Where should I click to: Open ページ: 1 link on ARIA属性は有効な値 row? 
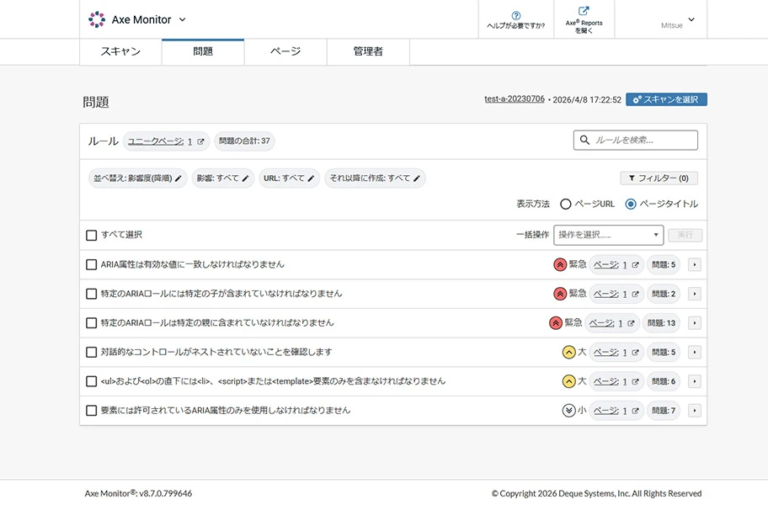(611, 265)
